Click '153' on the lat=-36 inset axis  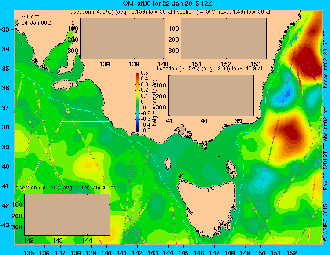click(256, 64)
